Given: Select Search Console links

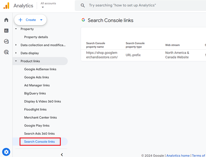Looking at the screenshot, I should tap(39, 142).
